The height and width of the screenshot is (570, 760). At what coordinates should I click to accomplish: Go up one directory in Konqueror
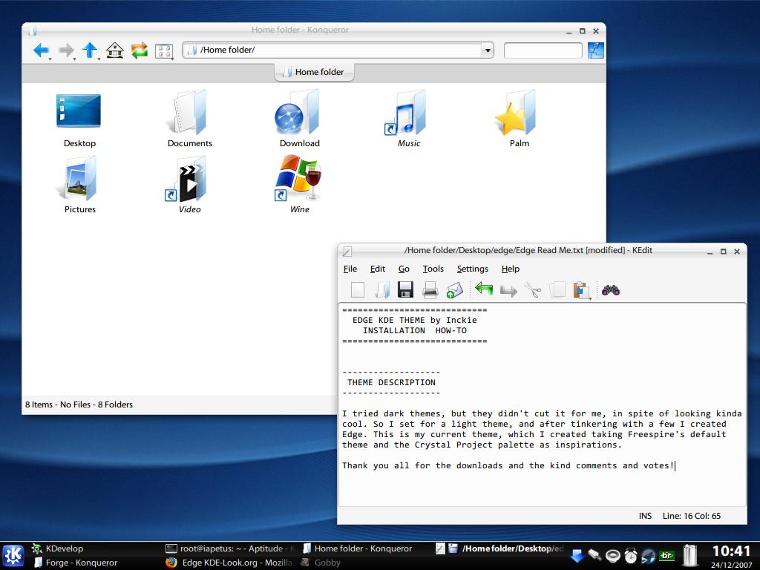click(90, 50)
